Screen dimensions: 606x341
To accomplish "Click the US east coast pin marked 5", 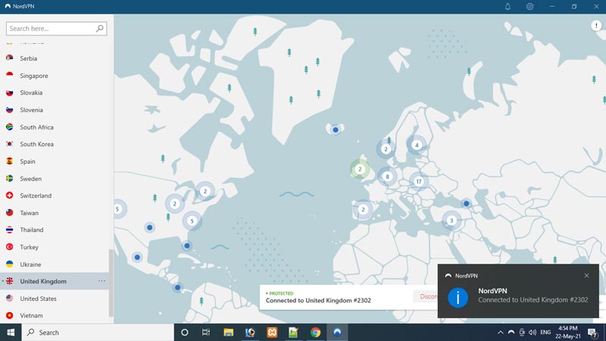I will click(192, 221).
